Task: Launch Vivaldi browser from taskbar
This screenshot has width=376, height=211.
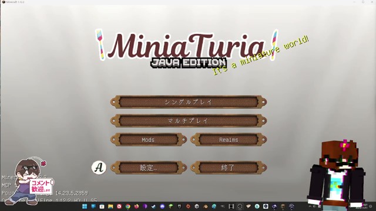Action: [x=119, y=206]
